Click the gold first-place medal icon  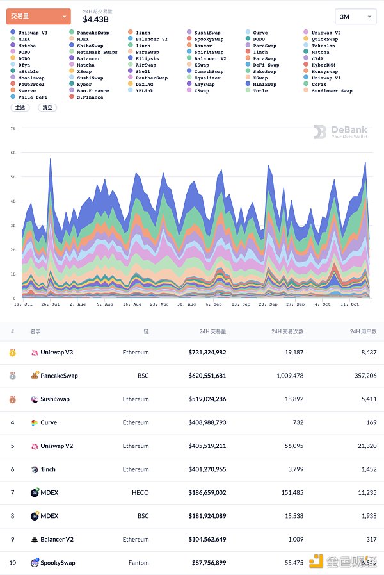12,353
